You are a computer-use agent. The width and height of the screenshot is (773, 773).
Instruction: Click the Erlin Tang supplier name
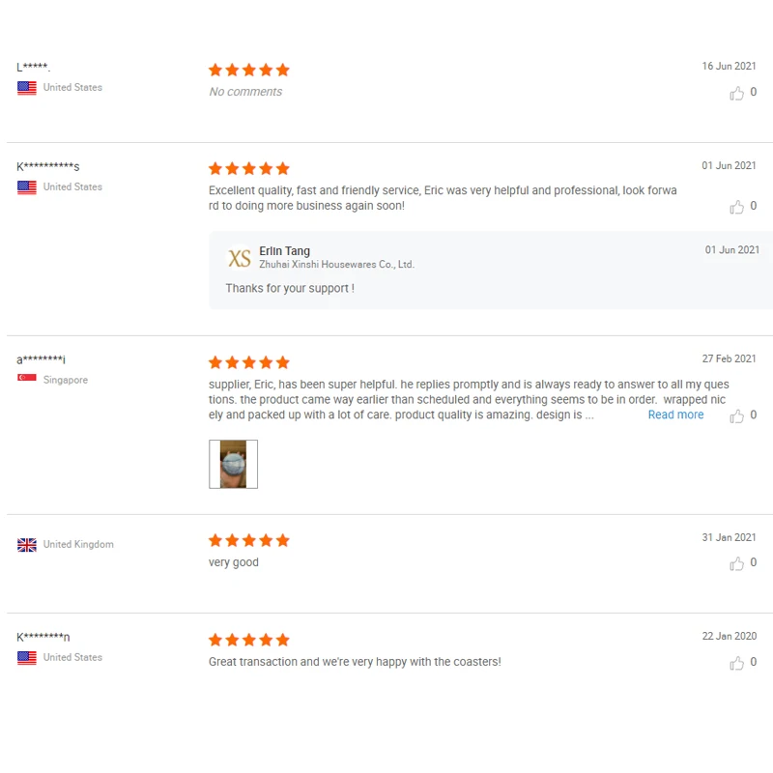(284, 251)
